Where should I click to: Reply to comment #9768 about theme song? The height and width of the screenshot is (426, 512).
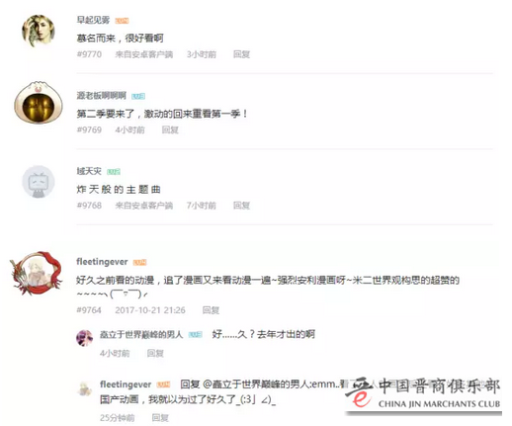241,206
